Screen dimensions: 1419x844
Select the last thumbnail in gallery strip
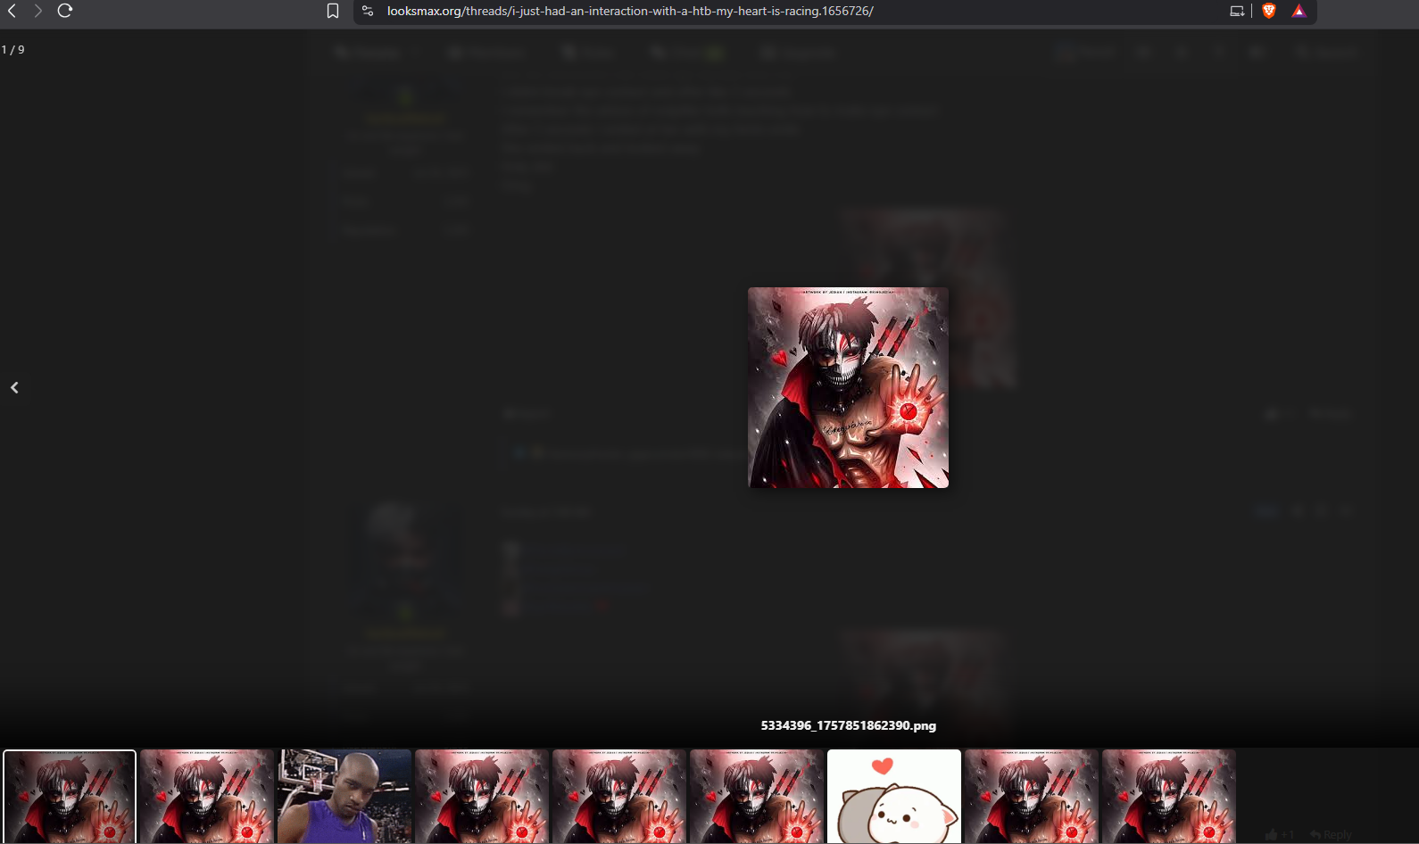tap(1169, 796)
